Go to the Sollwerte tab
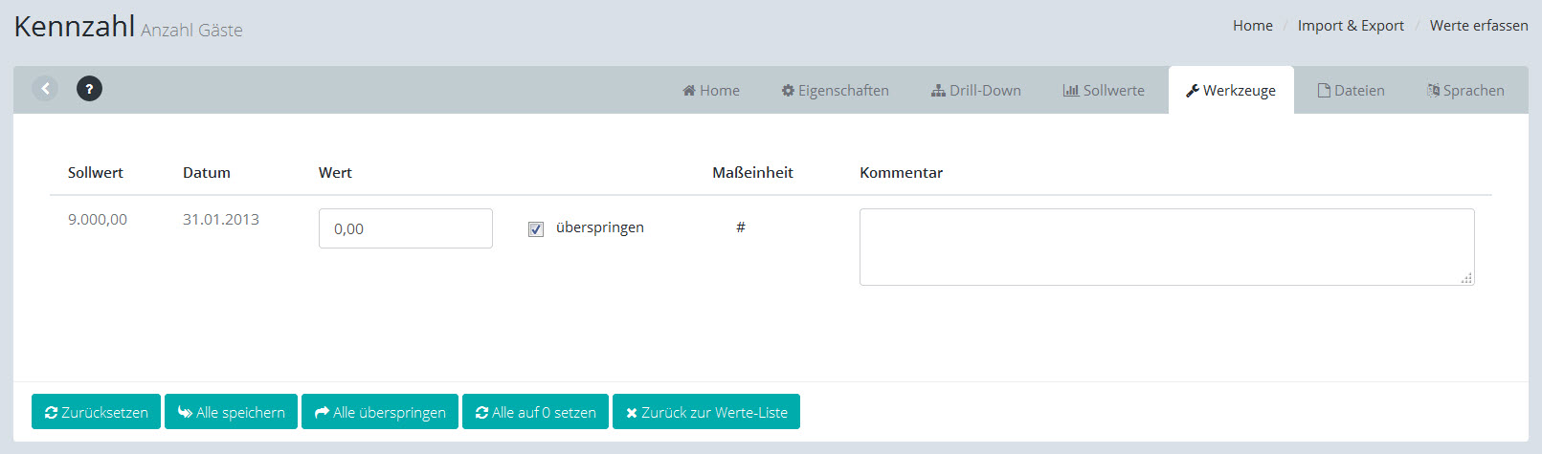This screenshot has height=454, width=1542. click(1104, 91)
